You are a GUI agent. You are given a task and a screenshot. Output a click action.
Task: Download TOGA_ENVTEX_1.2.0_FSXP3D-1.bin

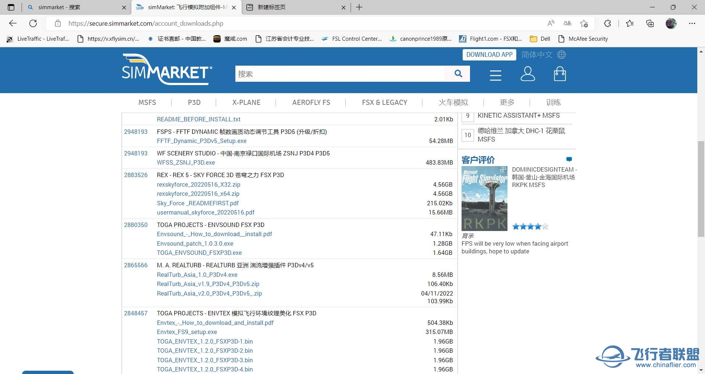coord(205,341)
